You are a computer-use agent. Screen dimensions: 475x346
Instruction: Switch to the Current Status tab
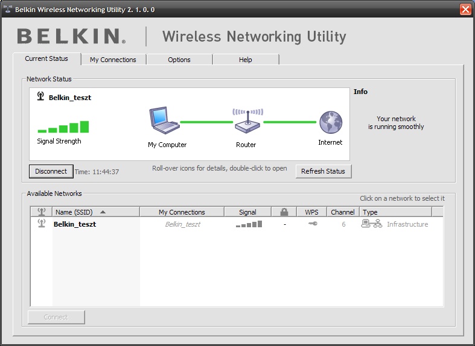(x=46, y=58)
